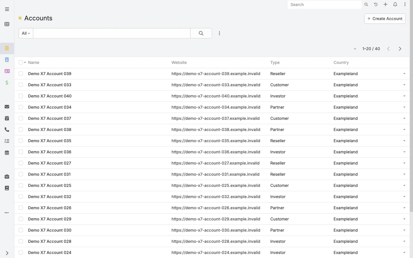Open Demo X7 Account 030 record
413x258 pixels.
coord(50,230)
